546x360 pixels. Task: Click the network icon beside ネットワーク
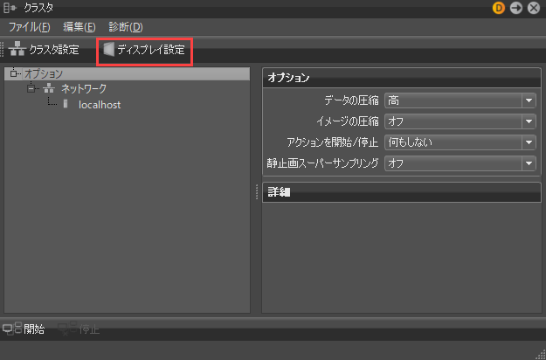(49, 88)
